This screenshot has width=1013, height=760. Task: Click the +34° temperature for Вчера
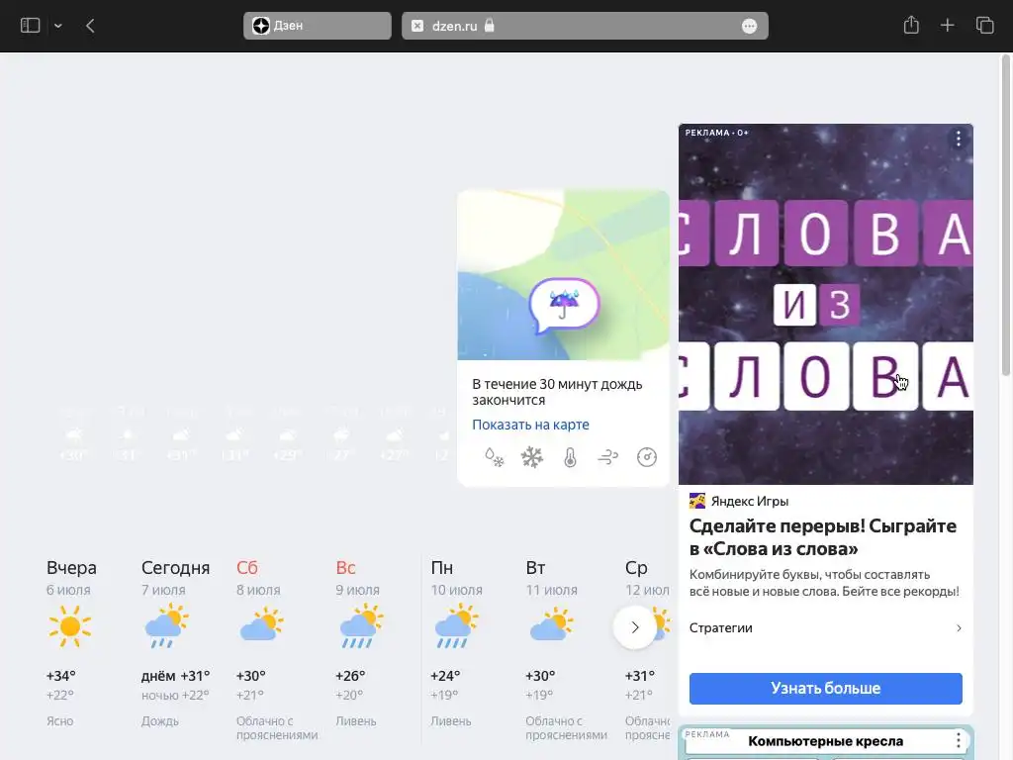tap(60, 676)
